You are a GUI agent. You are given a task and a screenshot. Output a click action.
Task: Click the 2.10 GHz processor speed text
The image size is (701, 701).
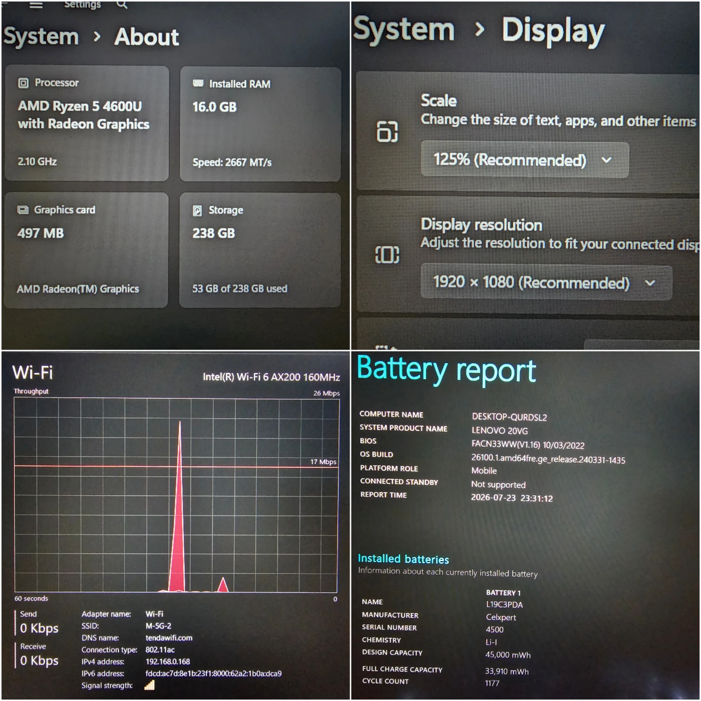tap(37, 161)
